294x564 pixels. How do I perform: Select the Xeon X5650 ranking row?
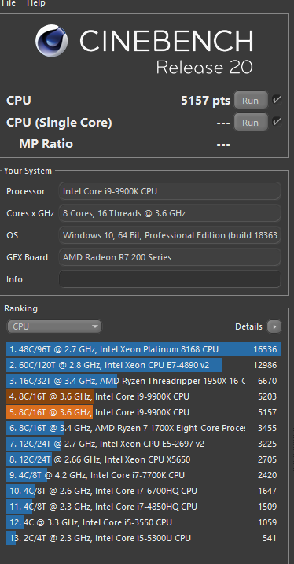pyautogui.click(x=143, y=459)
